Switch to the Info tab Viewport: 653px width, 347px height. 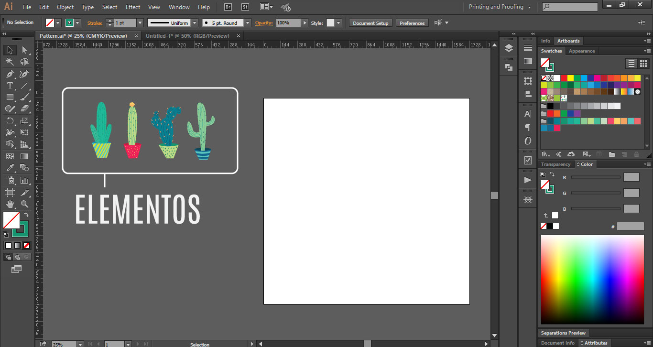coord(545,41)
